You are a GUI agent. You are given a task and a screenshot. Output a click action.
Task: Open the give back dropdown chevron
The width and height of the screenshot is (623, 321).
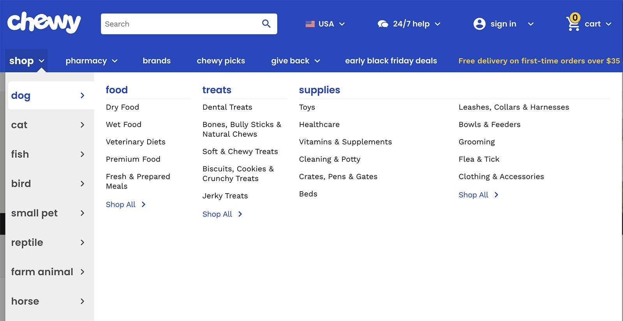[317, 61]
